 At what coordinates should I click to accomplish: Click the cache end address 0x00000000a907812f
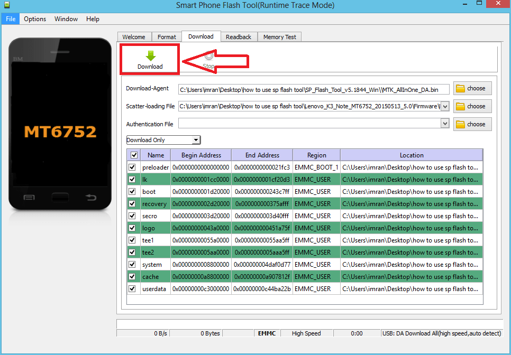(x=262, y=277)
